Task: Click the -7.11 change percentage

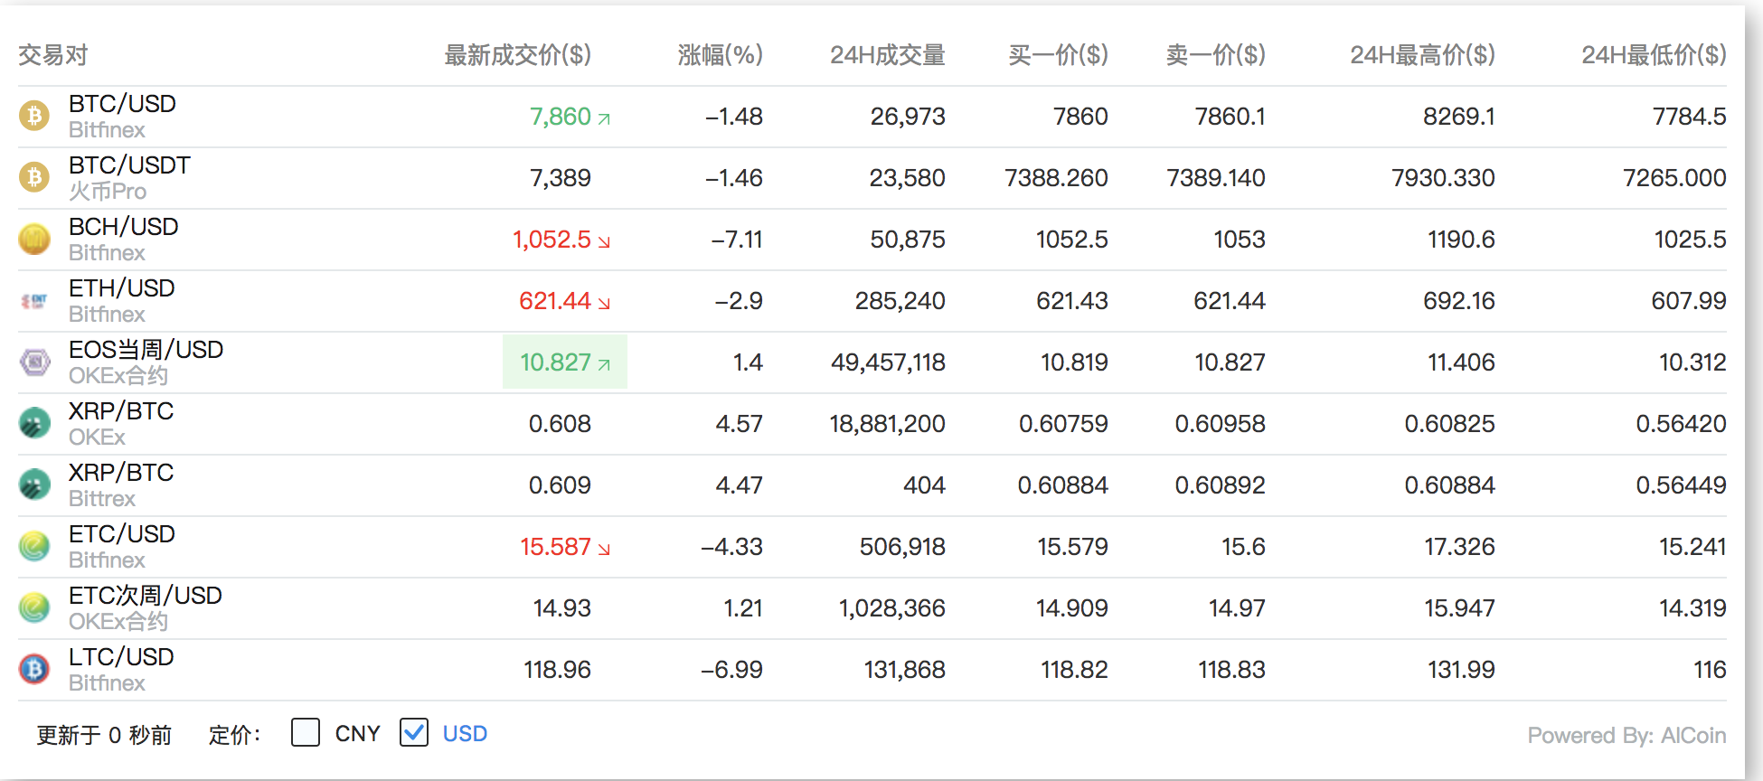Action: coord(737,240)
